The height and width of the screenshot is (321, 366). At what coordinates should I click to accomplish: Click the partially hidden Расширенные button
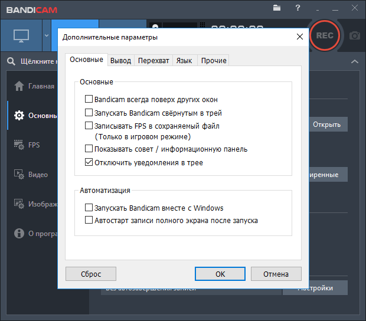point(328,175)
